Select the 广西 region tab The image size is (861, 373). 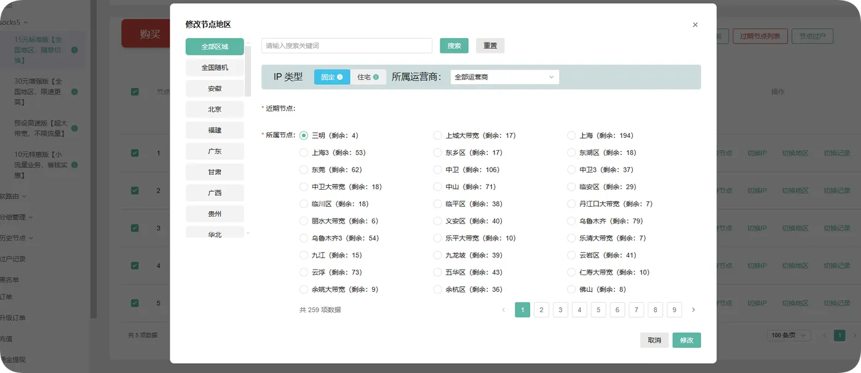click(x=215, y=193)
